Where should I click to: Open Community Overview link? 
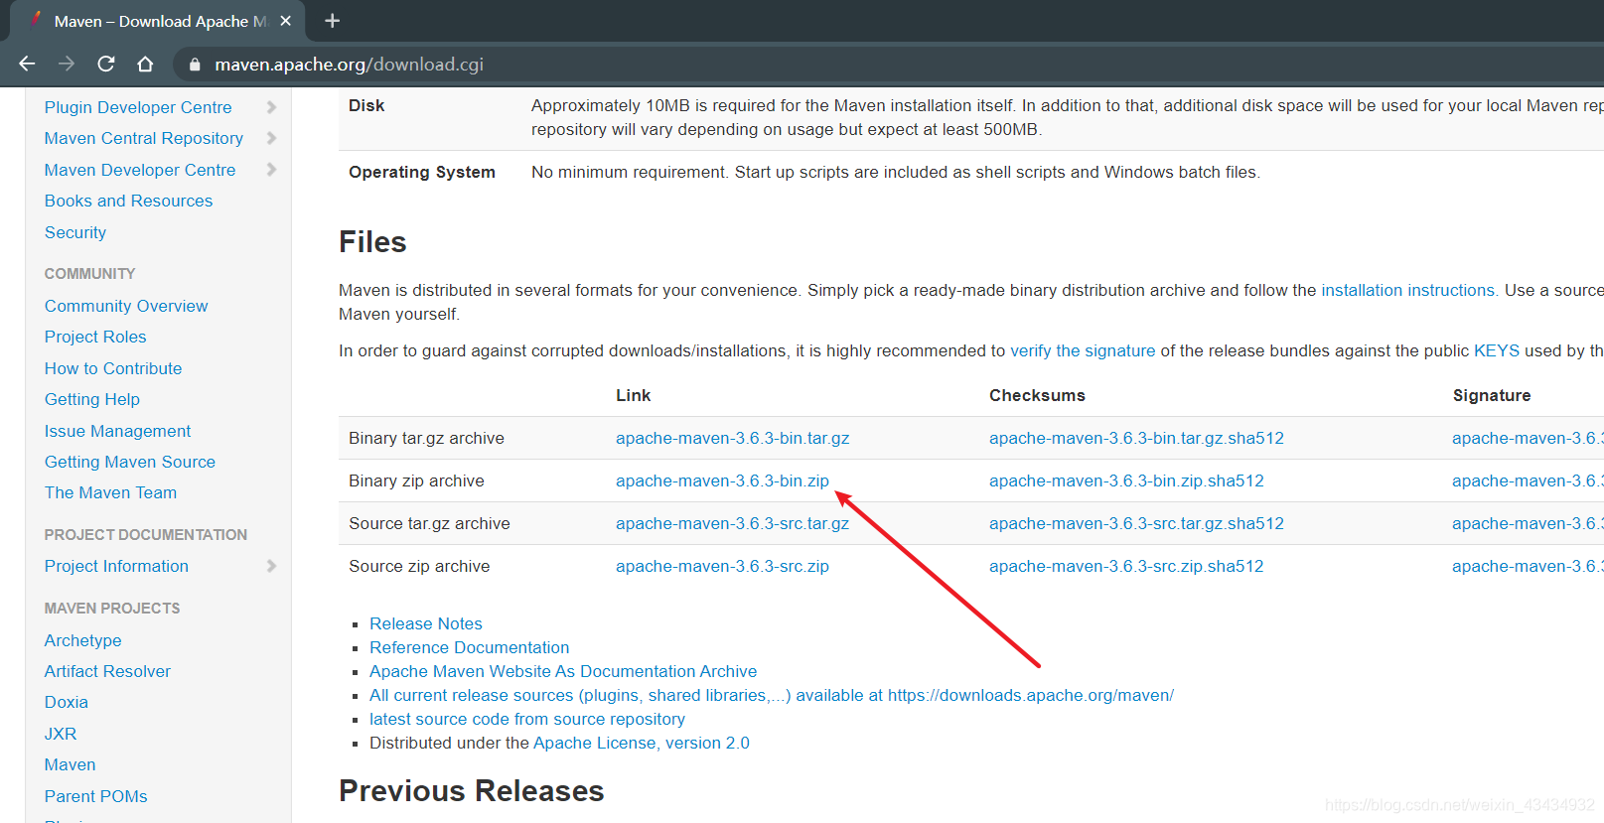click(126, 306)
